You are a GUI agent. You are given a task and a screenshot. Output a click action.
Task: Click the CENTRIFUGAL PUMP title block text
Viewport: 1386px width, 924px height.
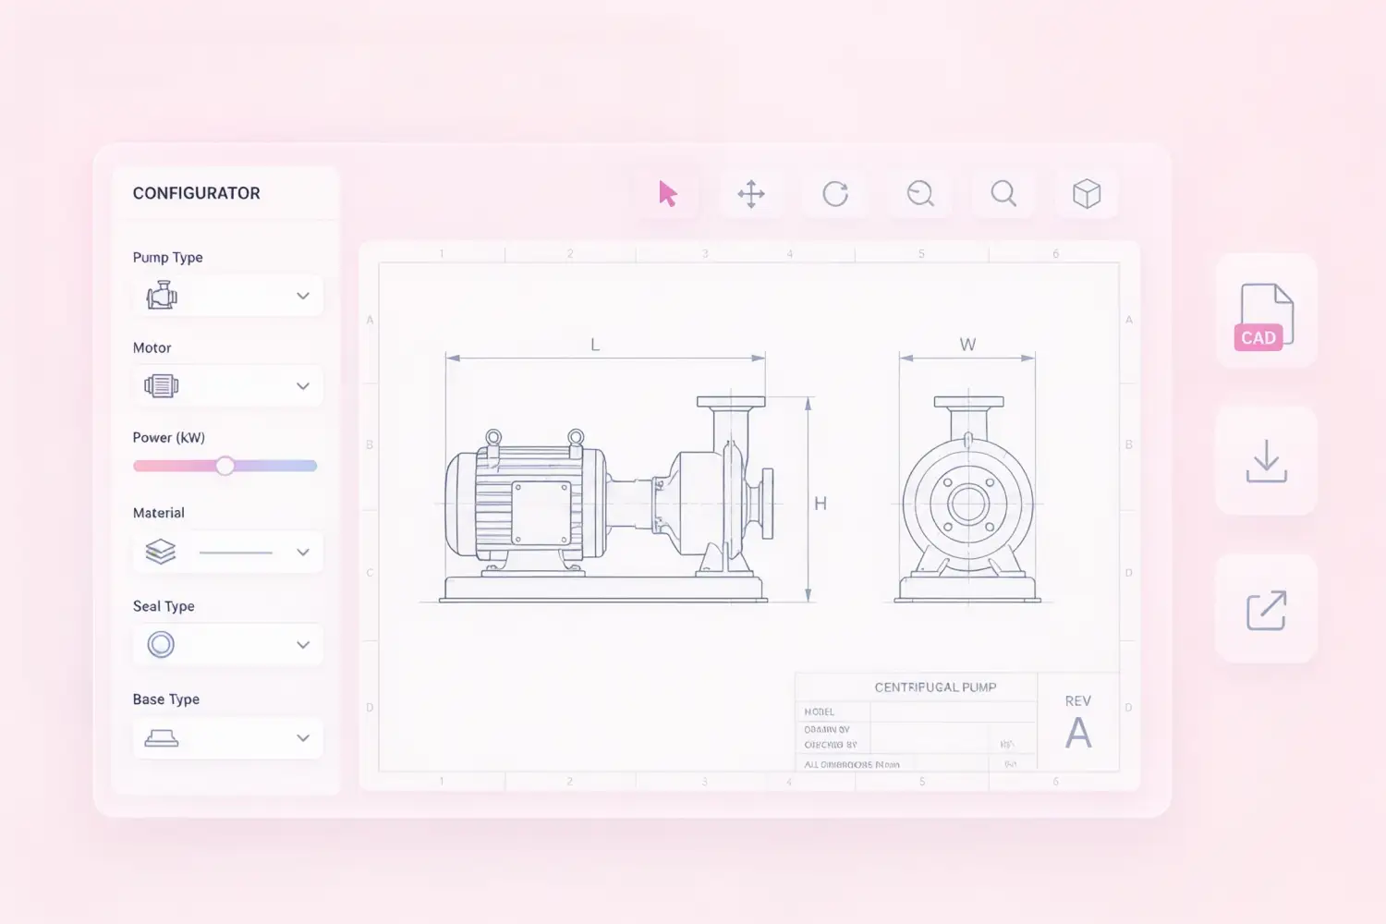[935, 687]
